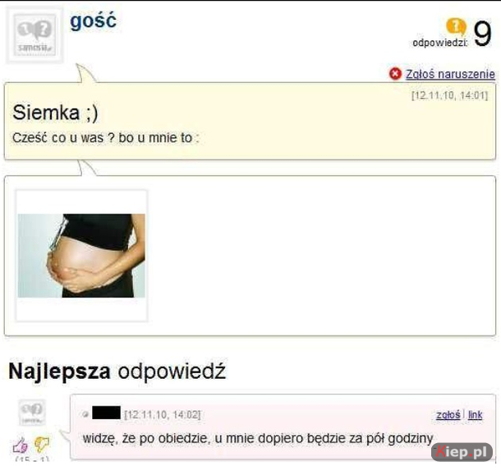Click the Kiep.pl watermark logo
The width and height of the screenshot is (501, 471).
(462, 451)
